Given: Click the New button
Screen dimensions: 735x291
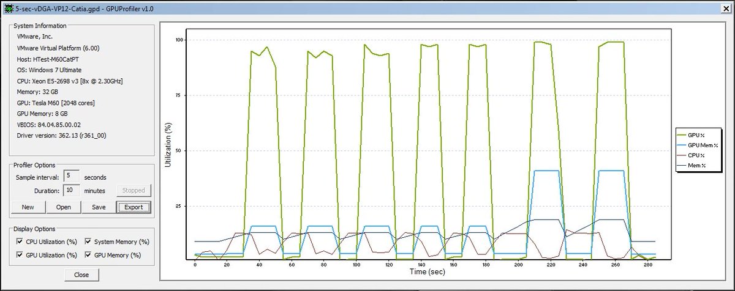Looking at the screenshot, I should (28, 207).
